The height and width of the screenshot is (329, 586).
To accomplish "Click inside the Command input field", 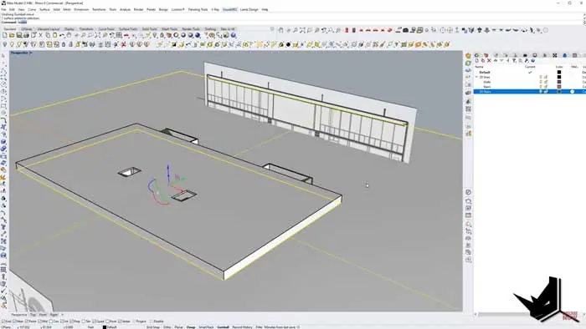I will click(299, 22).
